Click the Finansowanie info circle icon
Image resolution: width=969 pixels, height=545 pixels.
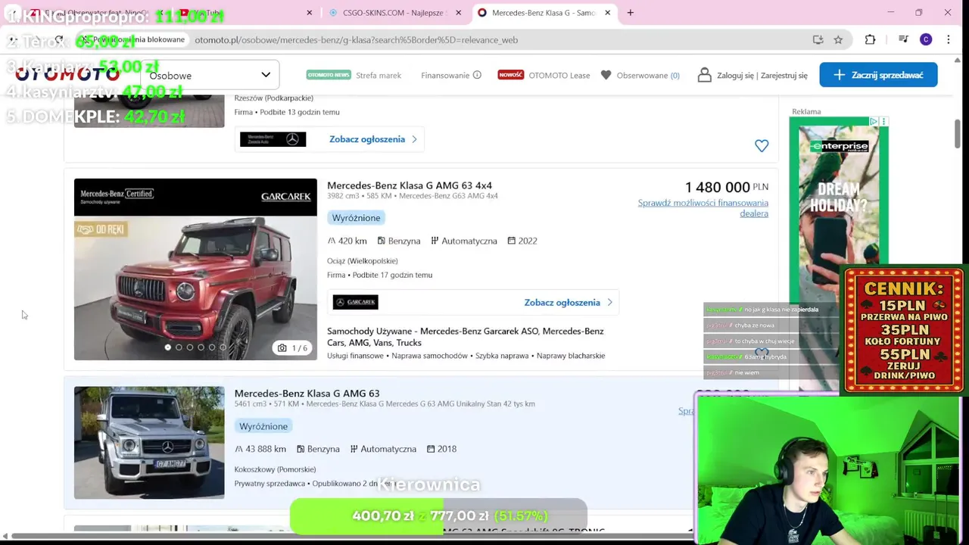(477, 75)
